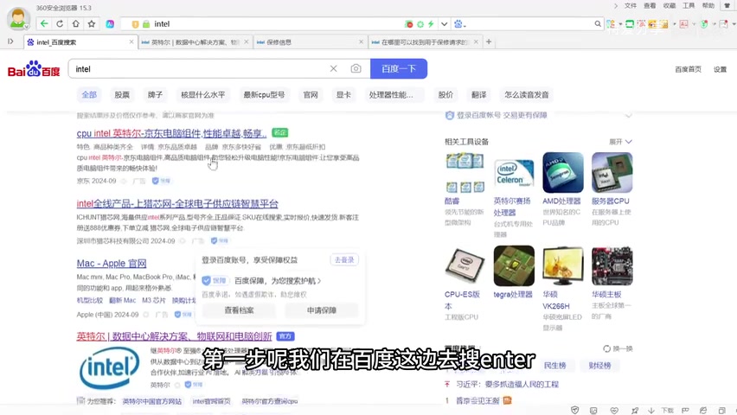The image size is (737, 415).
Task: Click the IE compatibility icon in status bar
Action: tap(703, 411)
